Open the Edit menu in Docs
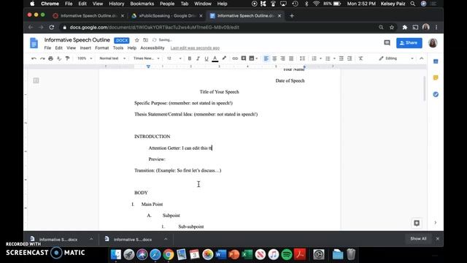Viewport: 467px width, 263px height. tap(58, 48)
